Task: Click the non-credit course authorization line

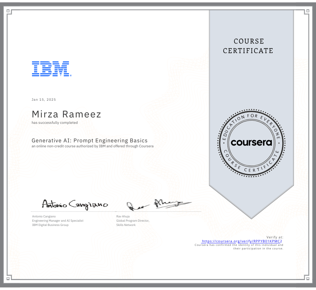Action: point(92,146)
